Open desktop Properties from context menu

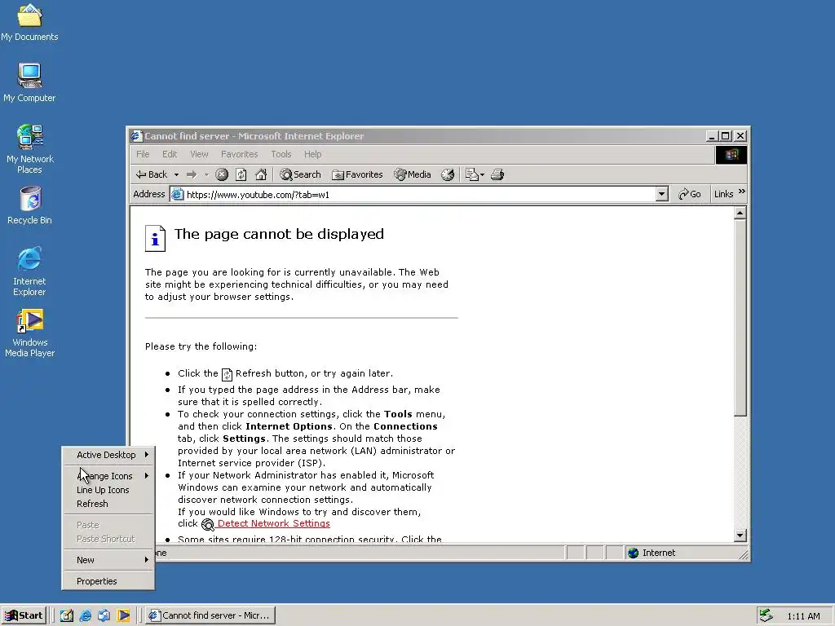tap(108, 581)
